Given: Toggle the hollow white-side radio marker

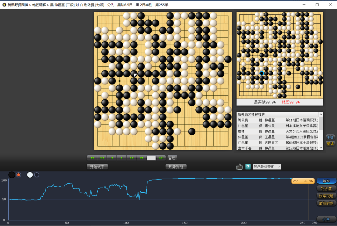Looking at the screenshot, I should 37,175.
